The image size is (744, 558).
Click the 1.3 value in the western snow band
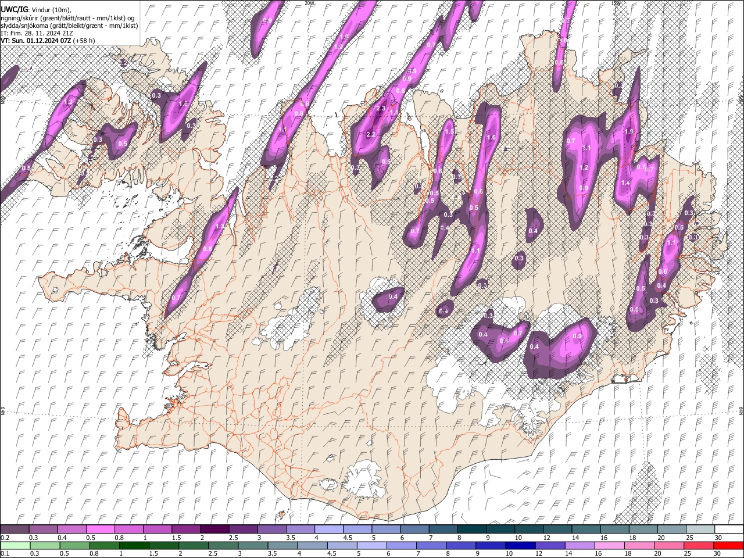[220, 226]
